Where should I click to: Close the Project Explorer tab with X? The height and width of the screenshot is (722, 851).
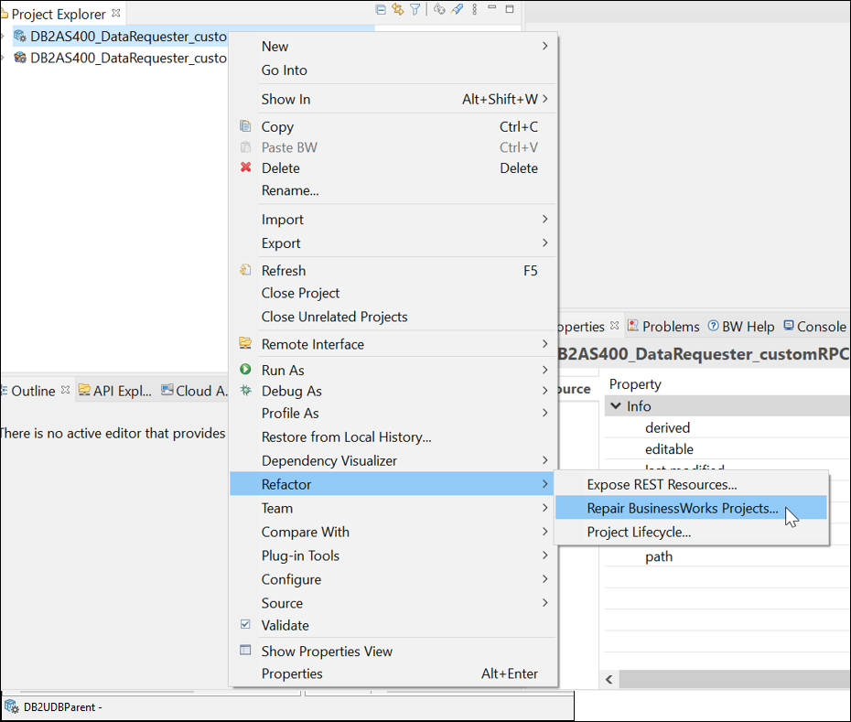(115, 13)
